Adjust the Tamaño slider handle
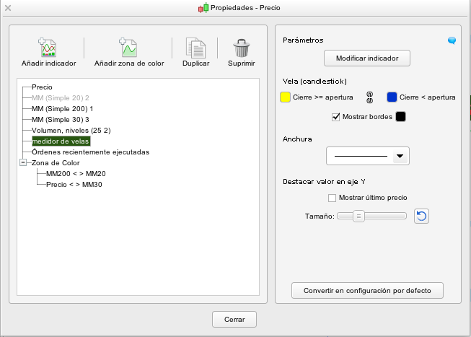 tap(358, 216)
